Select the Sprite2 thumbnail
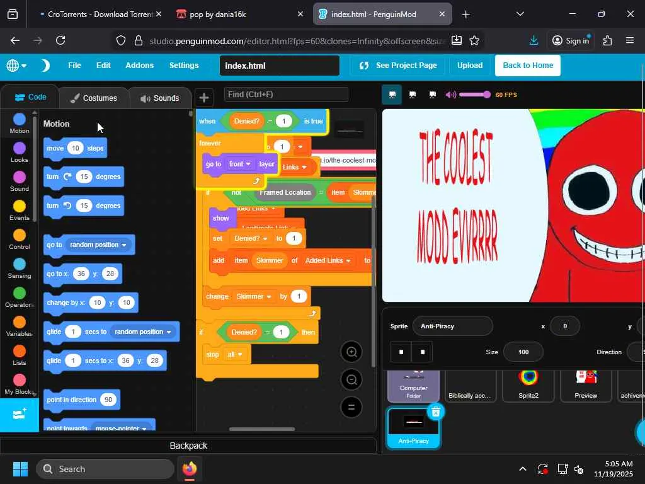 528,386
